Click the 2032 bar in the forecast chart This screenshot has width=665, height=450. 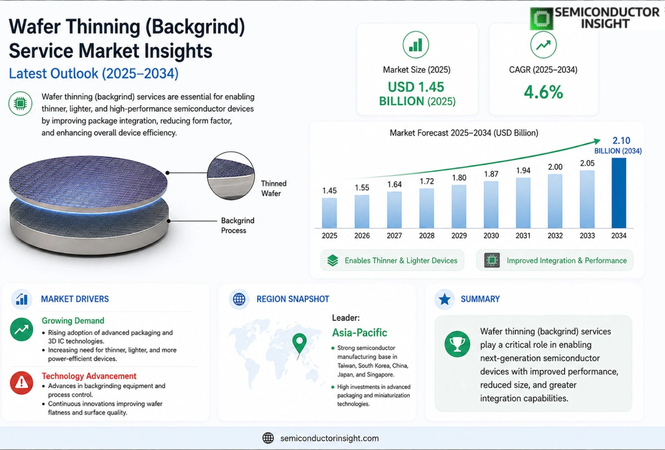coord(555,201)
